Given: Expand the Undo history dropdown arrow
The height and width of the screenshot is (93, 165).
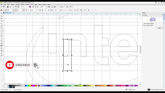Looking at the screenshot, I should tap(23, 7).
